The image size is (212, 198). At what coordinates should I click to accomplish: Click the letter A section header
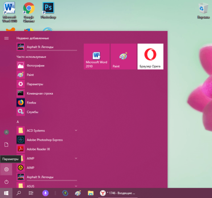pos(18,122)
